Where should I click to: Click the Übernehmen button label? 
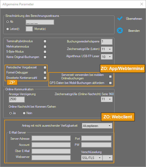coord(134,19)
